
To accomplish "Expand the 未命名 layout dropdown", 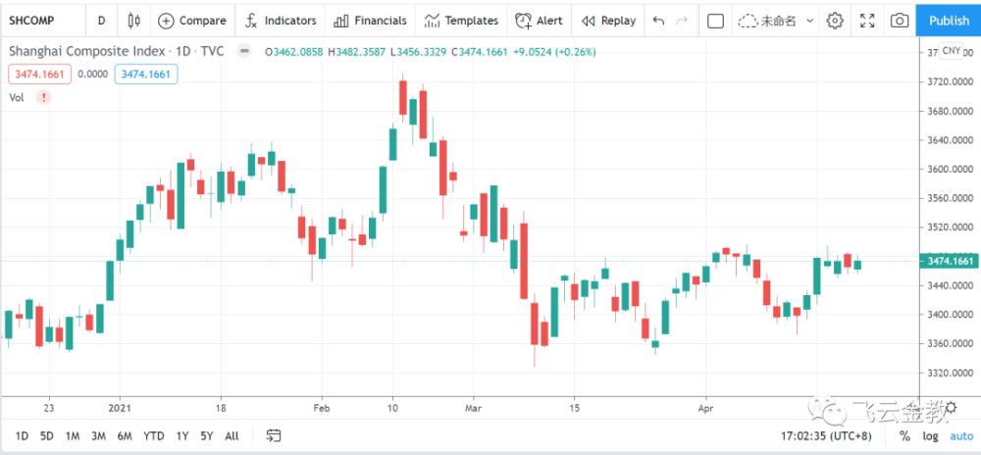I will coord(809,20).
